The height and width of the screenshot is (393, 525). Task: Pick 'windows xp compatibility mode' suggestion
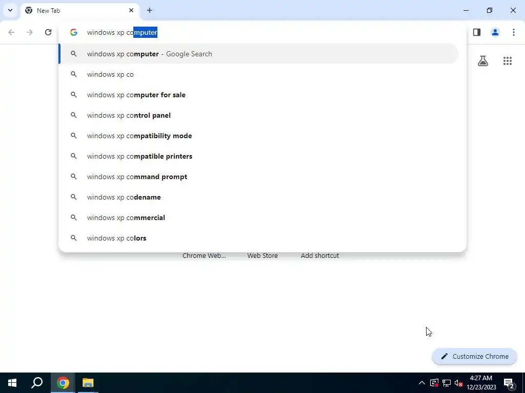pyautogui.click(x=258, y=136)
